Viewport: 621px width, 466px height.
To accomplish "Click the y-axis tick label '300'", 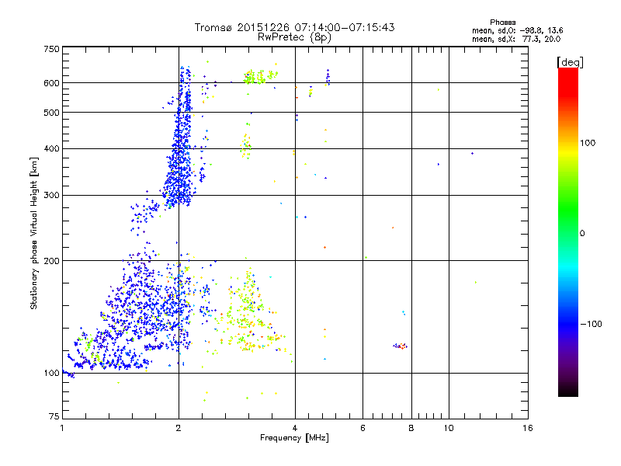I will (51, 196).
